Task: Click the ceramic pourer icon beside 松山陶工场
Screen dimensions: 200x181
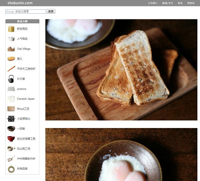Action: pos(11,149)
